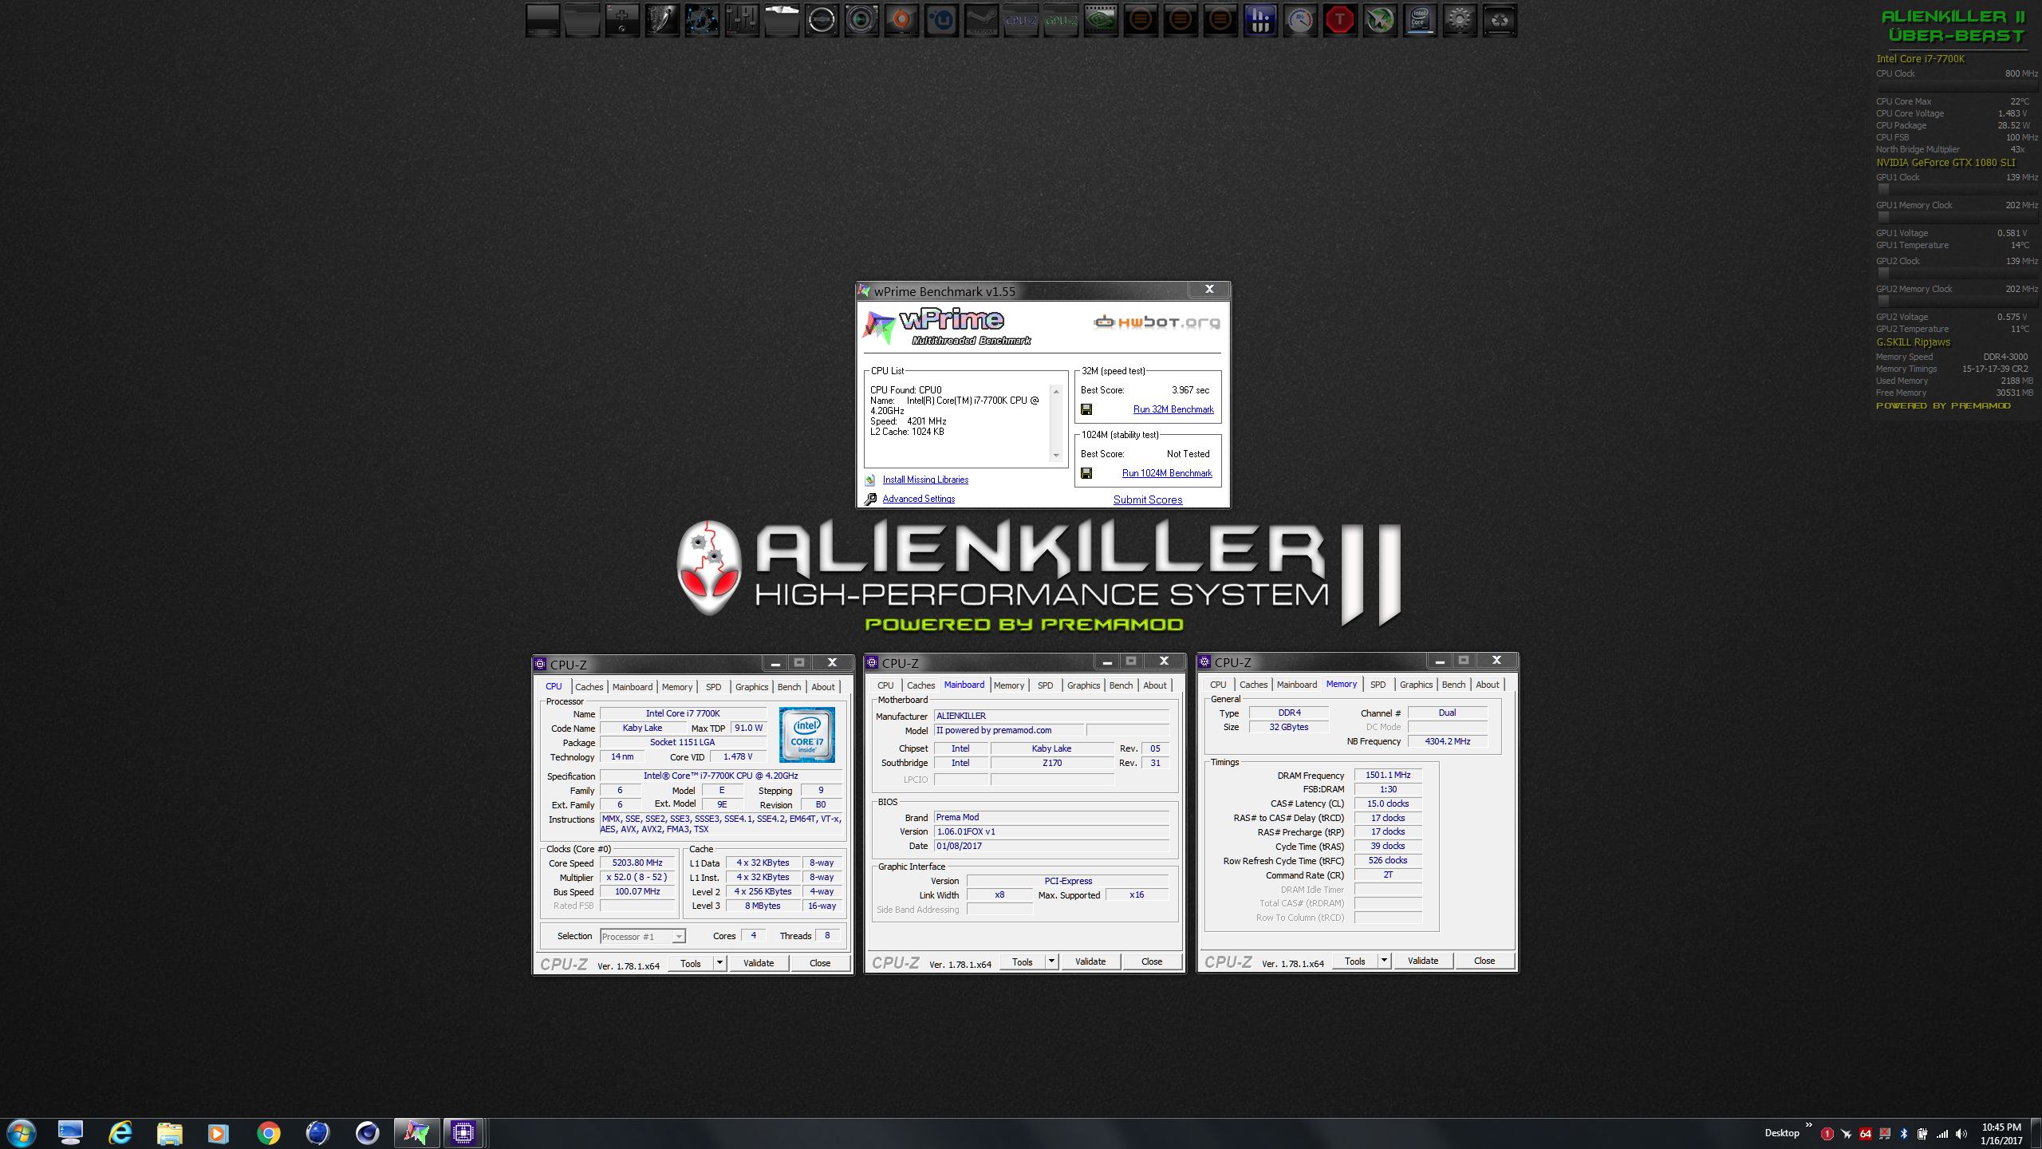Open SPD tab in the Mainboard CPU-Z window
The image size is (2042, 1149).
[1045, 685]
